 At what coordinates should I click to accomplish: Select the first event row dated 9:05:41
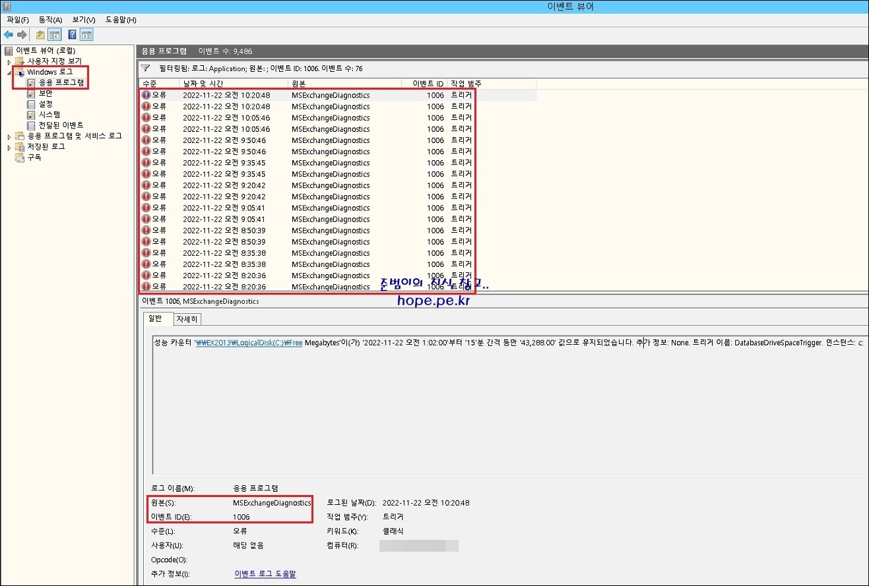tap(338, 208)
